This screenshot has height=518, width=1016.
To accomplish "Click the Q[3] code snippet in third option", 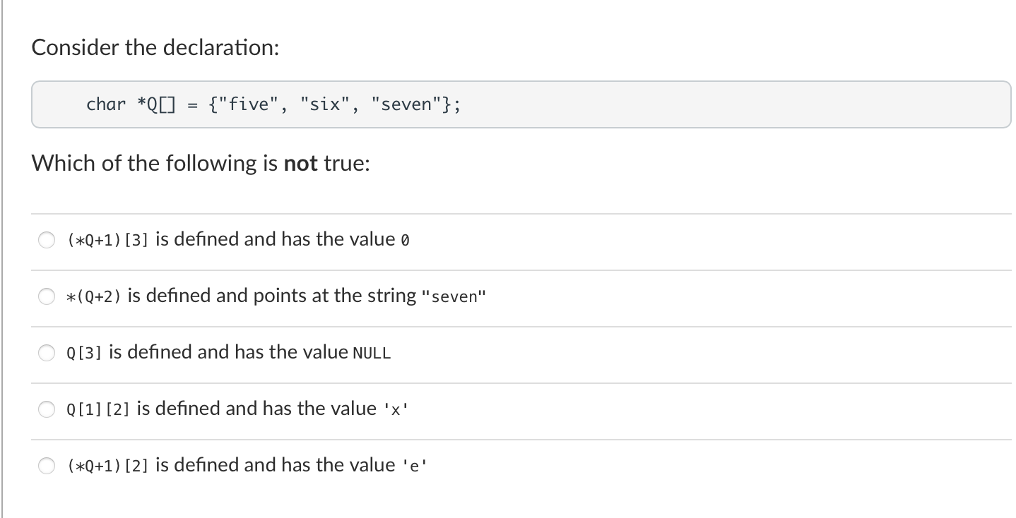I will tap(84, 354).
